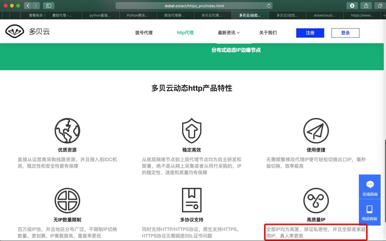Click the 高质量IP title
Image resolution: width=386 pixels, height=241 pixels.
click(x=316, y=220)
